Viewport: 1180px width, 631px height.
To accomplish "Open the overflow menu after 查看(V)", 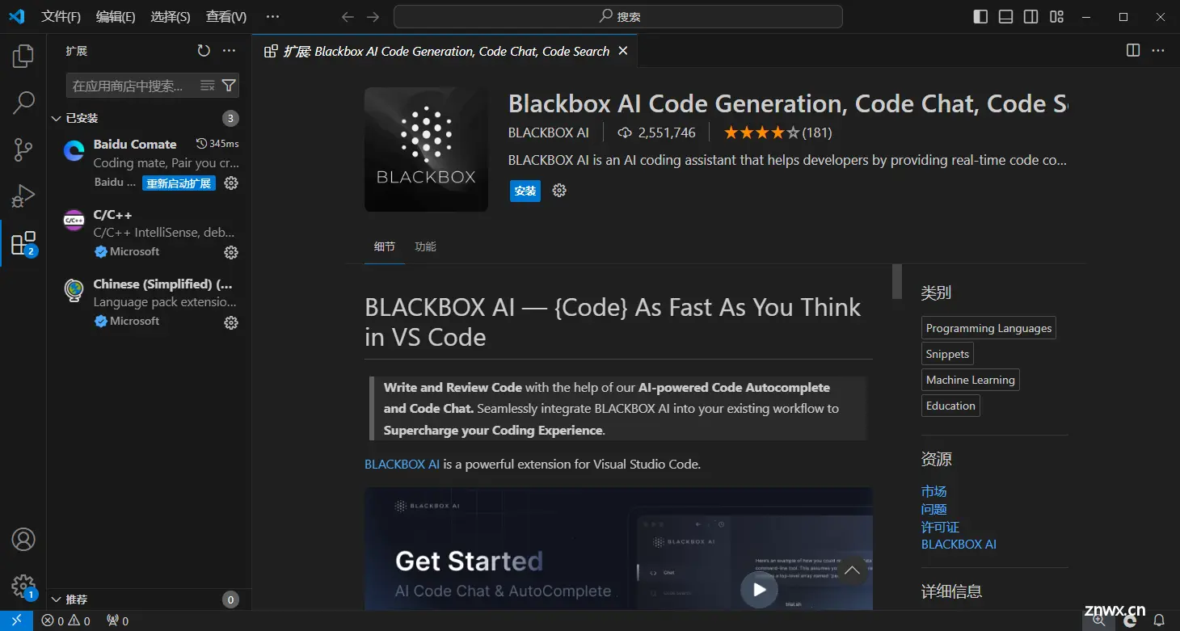I will pos(272,17).
